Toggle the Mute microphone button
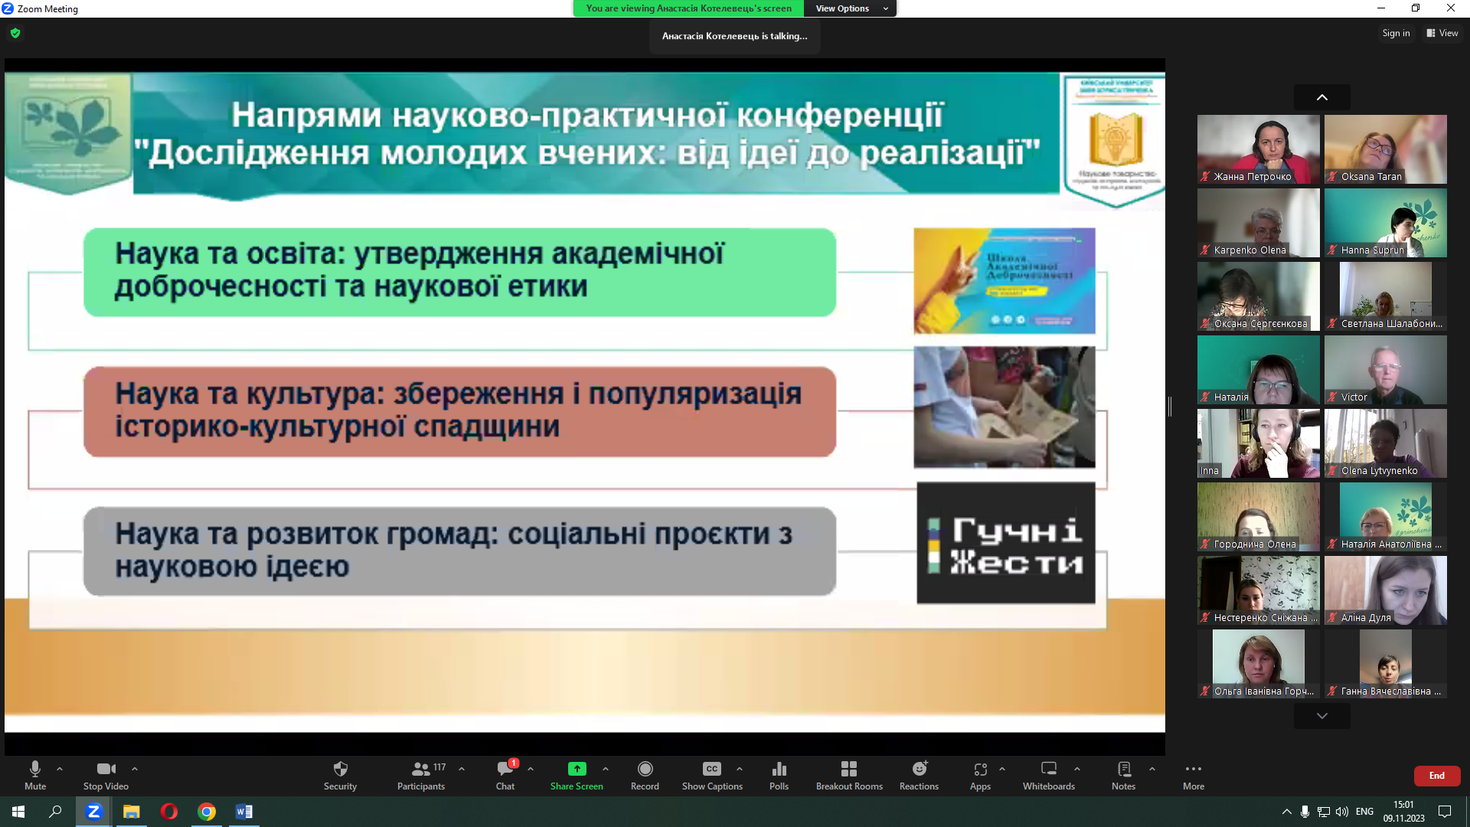Viewport: 1470px width, 827px height. point(35,770)
